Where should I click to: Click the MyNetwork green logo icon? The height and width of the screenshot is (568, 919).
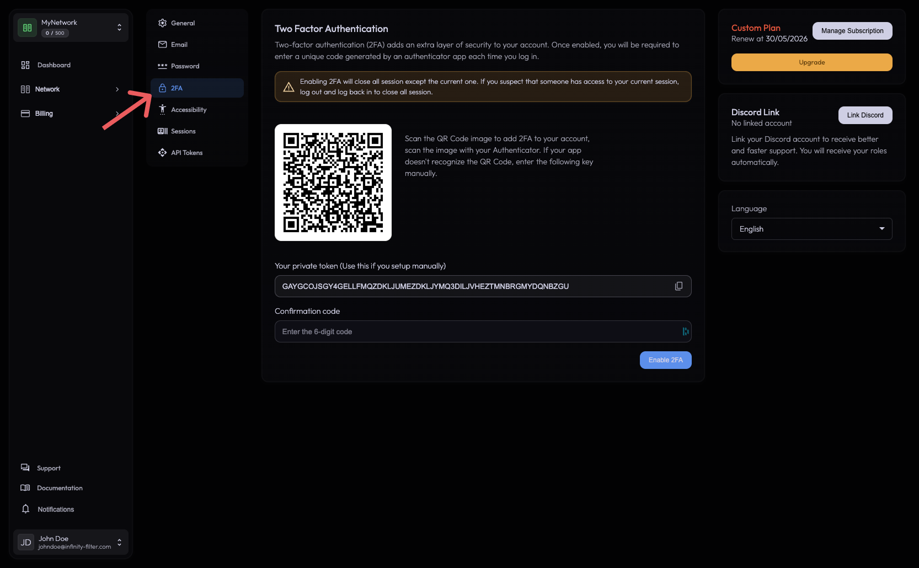27,28
